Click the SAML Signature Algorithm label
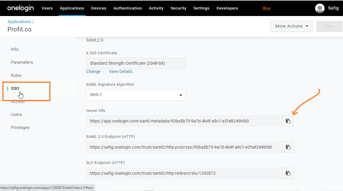This screenshot has height=191, width=343. 110,84
